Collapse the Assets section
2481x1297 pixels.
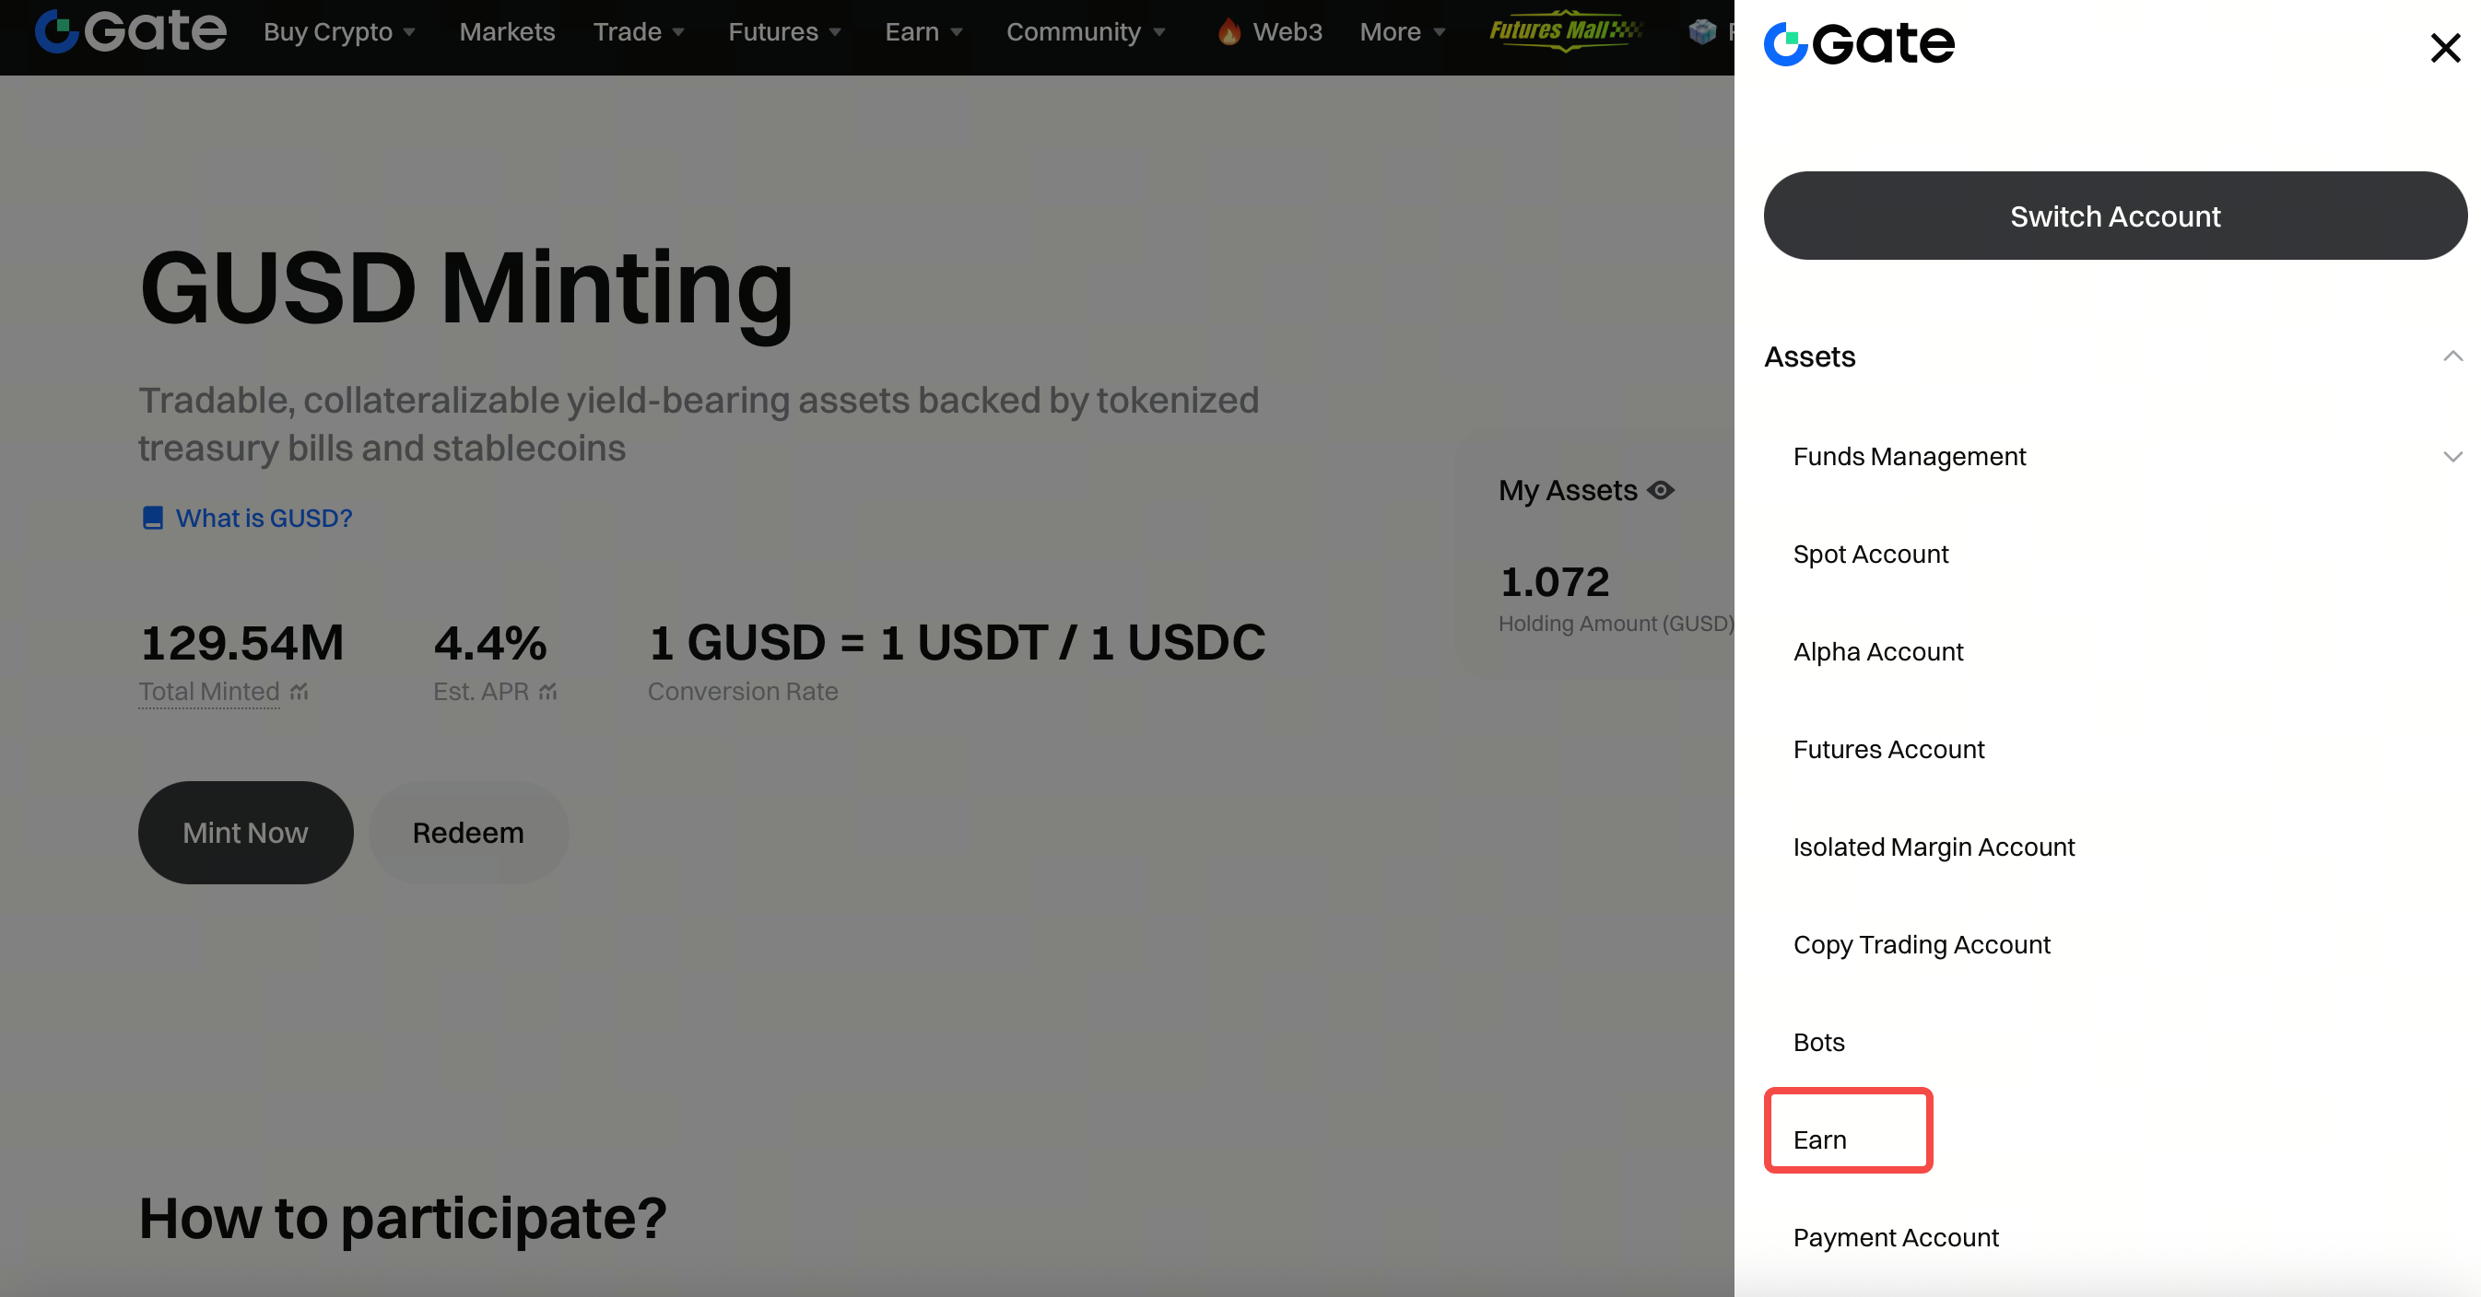click(x=2452, y=356)
